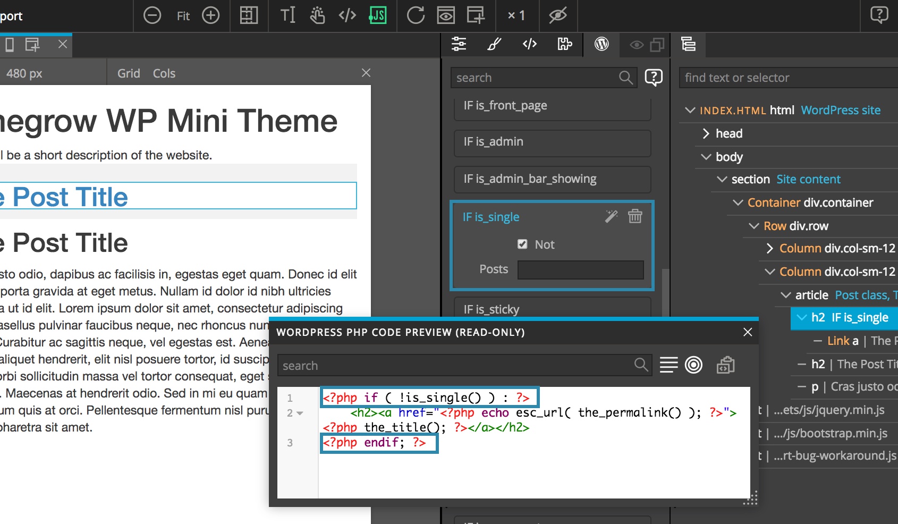Image resolution: width=898 pixels, height=524 pixels.
Task: Open the style brush tab
Action: point(495,44)
